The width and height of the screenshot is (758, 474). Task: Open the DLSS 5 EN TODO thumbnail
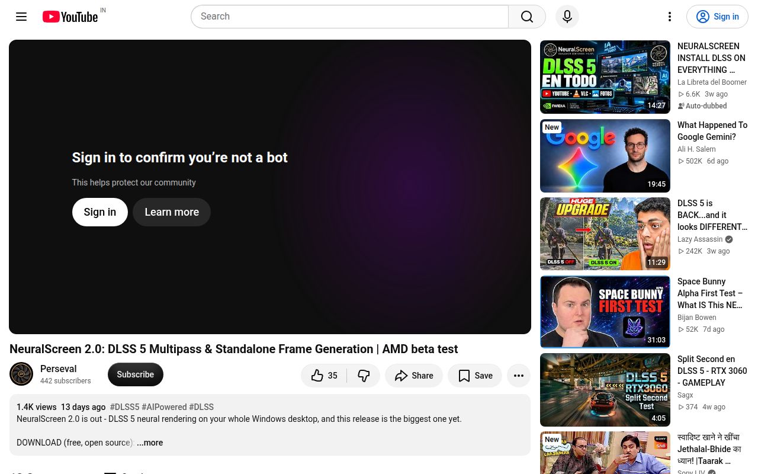tap(605, 77)
